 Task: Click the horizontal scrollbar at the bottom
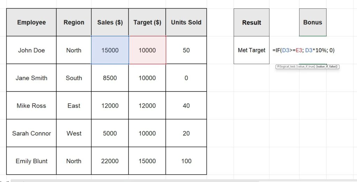click(174, 181)
